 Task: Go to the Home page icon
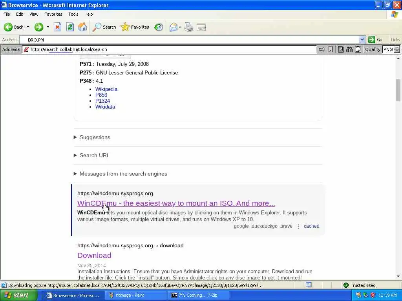click(82, 27)
